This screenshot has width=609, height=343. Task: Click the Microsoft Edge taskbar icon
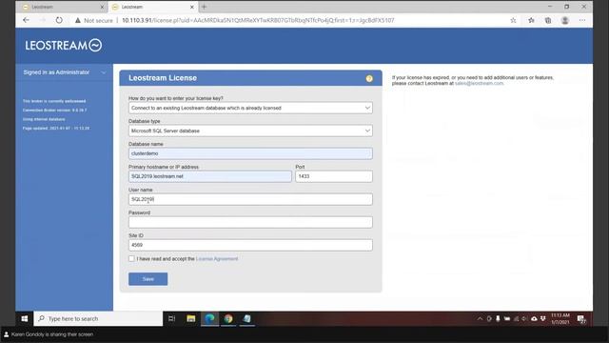(x=209, y=318)
